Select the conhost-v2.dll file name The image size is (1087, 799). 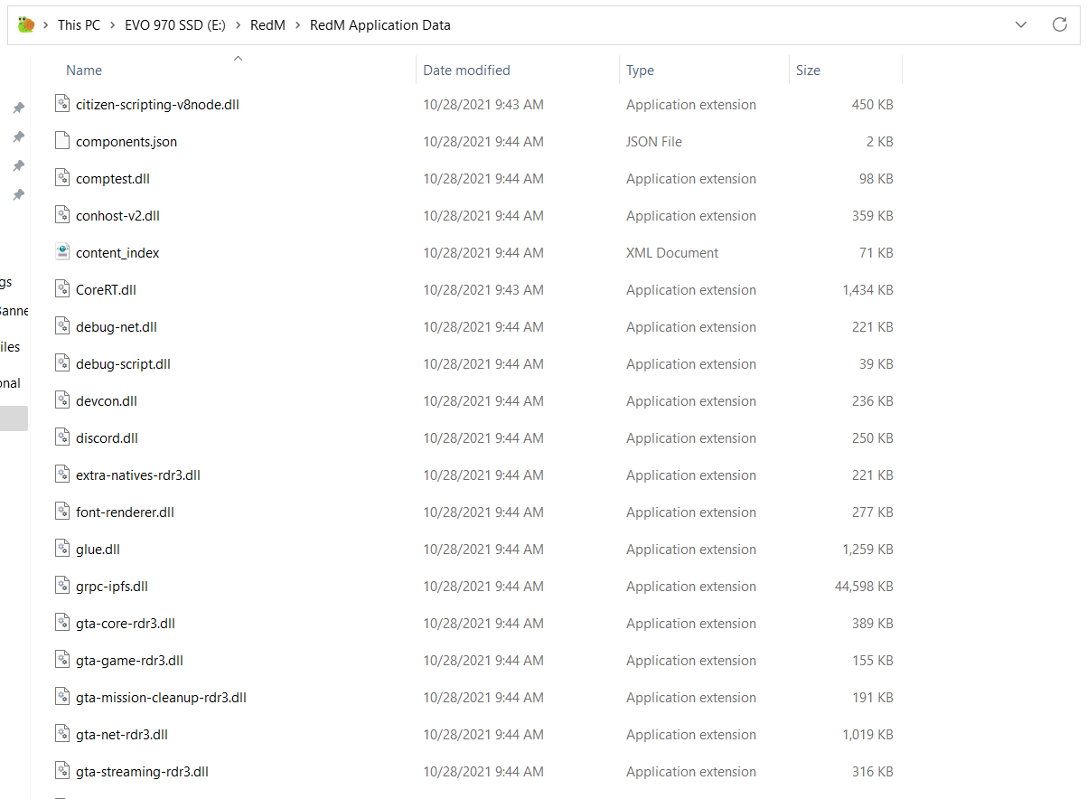[117, 215]
